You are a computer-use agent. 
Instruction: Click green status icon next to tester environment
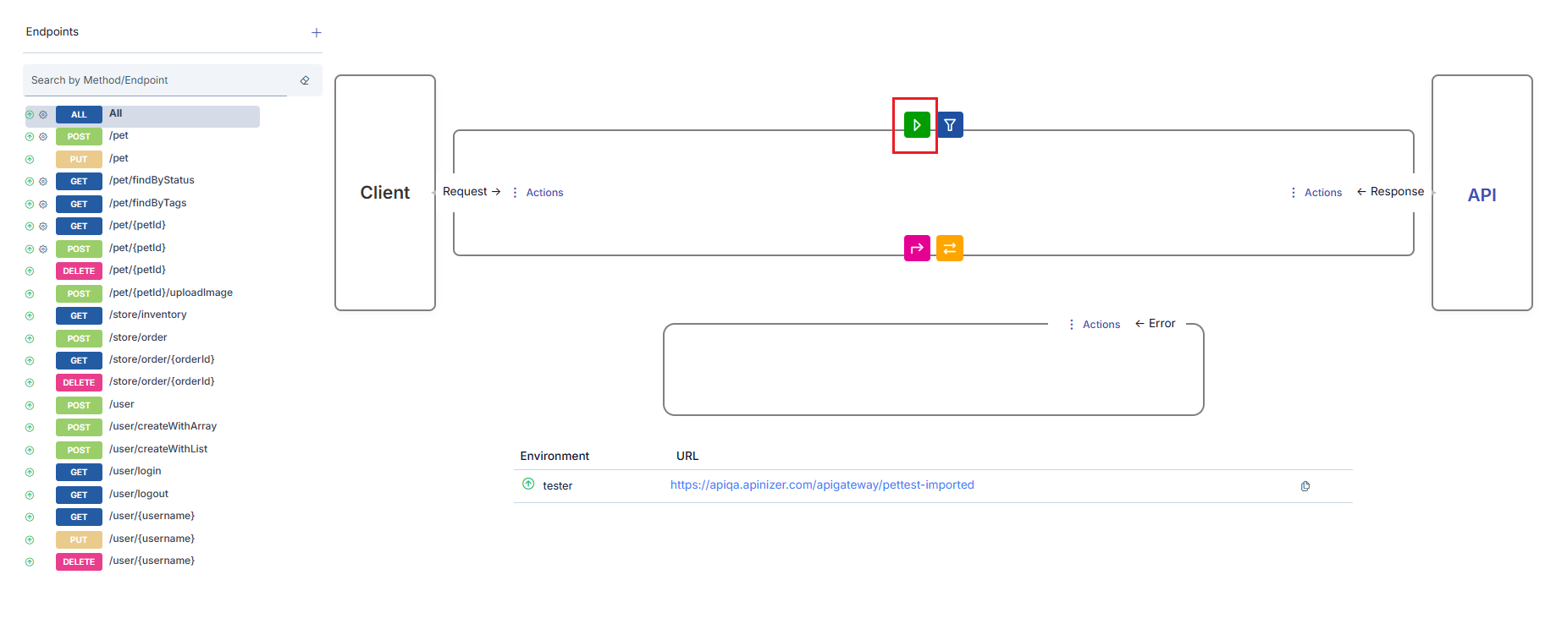(x=528, y=484)
